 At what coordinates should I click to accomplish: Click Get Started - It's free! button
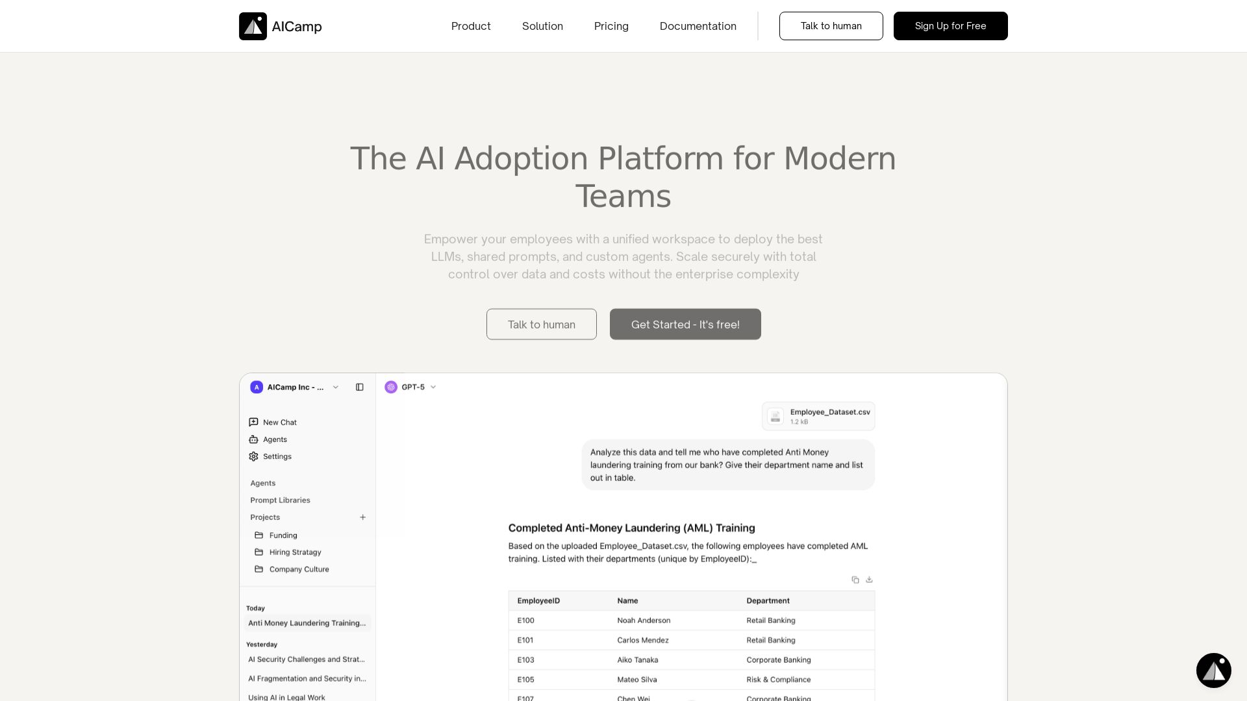(x=685, y=324)
